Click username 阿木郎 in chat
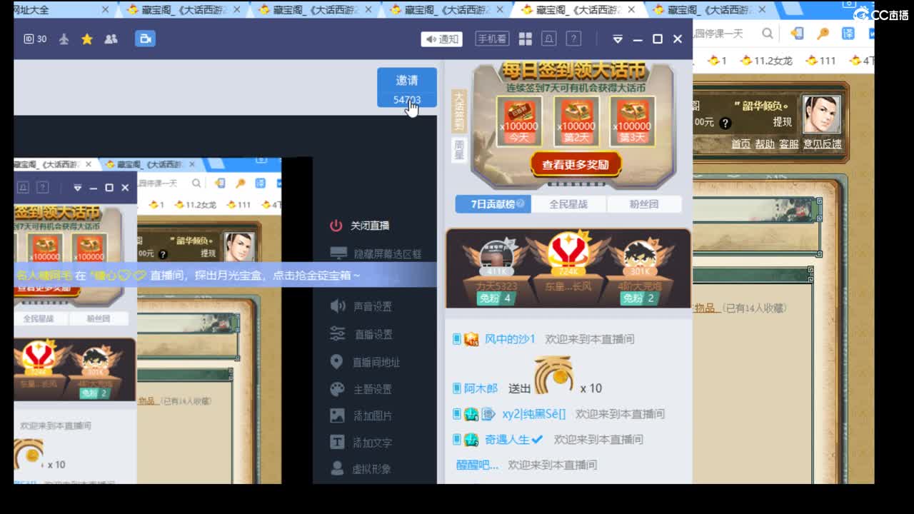914x514 pixels. click(x=481, y=388)
